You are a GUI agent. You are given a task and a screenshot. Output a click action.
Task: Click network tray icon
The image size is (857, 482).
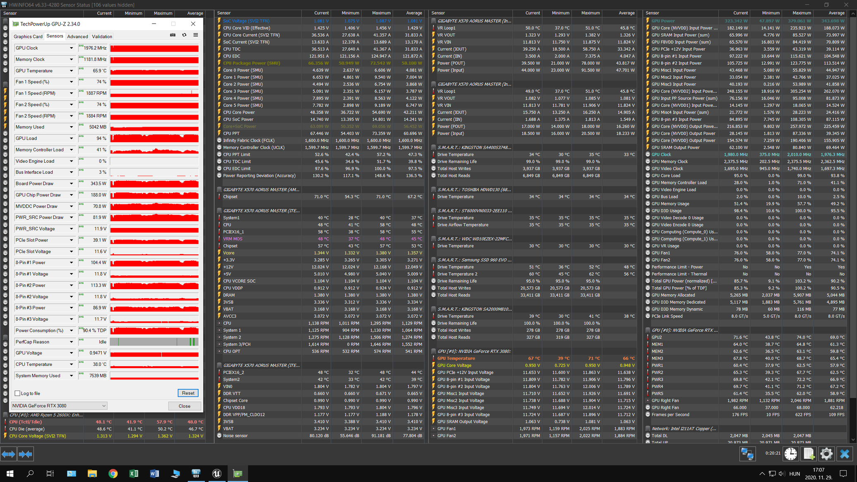click(772, 473)
